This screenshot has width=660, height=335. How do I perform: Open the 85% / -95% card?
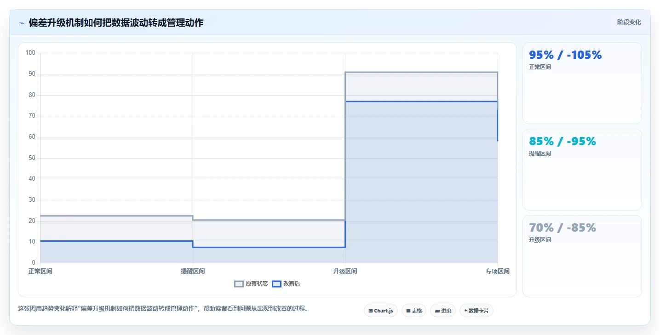[582, 170]
